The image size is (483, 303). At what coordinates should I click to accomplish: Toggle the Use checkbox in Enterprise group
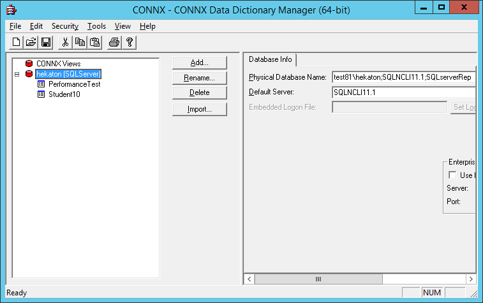(452, 175)
